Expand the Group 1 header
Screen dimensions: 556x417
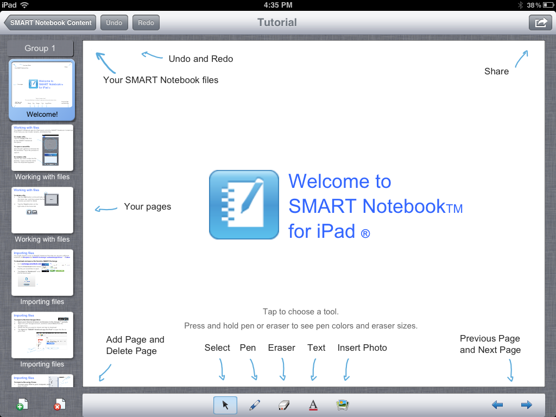(40, 48)
